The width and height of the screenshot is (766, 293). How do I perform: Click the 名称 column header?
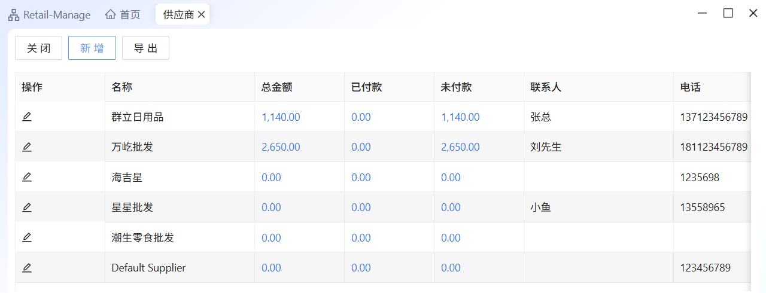[x=121, y=87]
